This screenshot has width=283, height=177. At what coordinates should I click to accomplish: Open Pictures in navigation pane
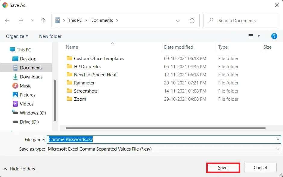[x=27, y=95]
